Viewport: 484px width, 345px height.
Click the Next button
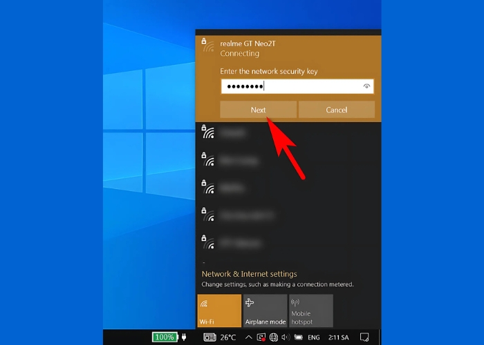(258, 110)
